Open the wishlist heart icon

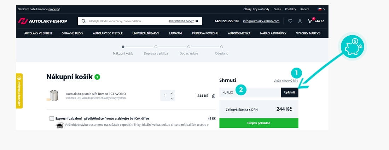point(290,21)
